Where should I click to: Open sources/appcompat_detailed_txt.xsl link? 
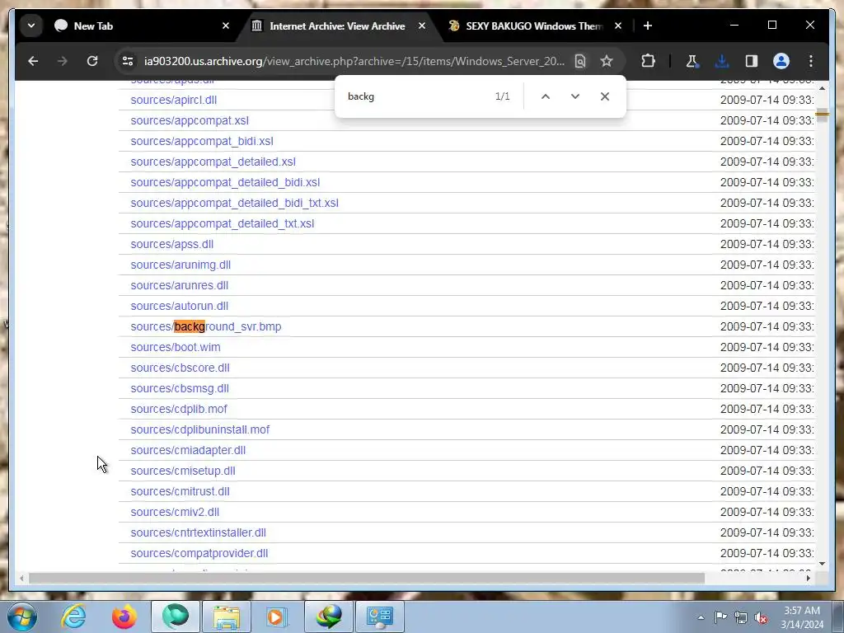pyautogui.click(x=222, y=223)
